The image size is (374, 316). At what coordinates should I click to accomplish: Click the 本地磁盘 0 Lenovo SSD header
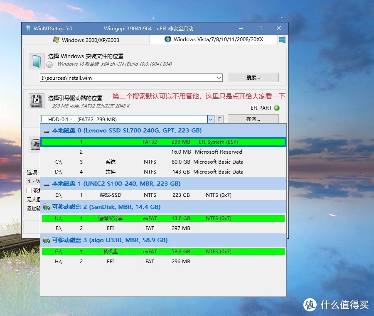click(163, 130)
